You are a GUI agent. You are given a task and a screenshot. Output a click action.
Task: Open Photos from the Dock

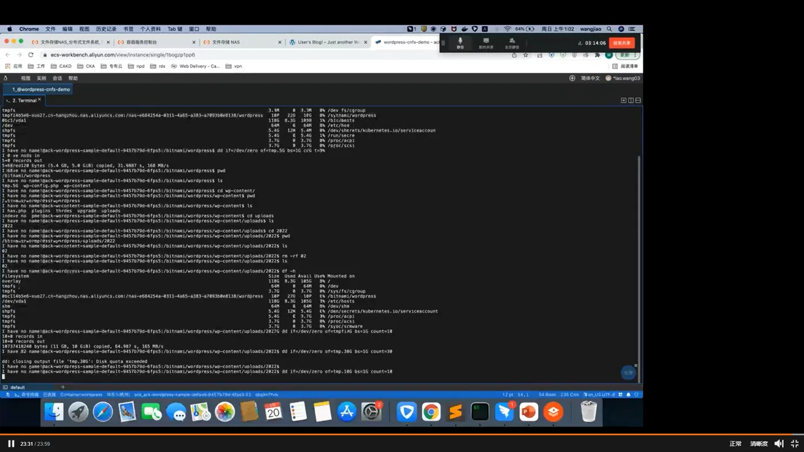point(225,412)
